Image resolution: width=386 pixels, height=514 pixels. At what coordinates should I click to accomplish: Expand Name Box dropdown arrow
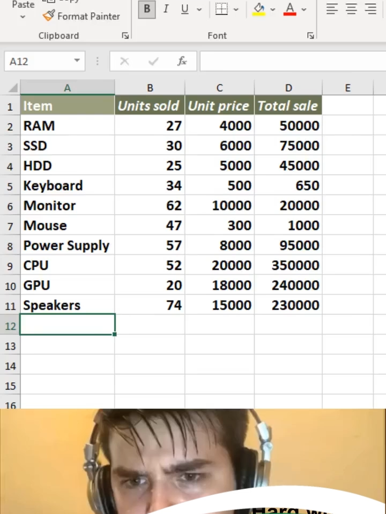[x=77, y=61]
